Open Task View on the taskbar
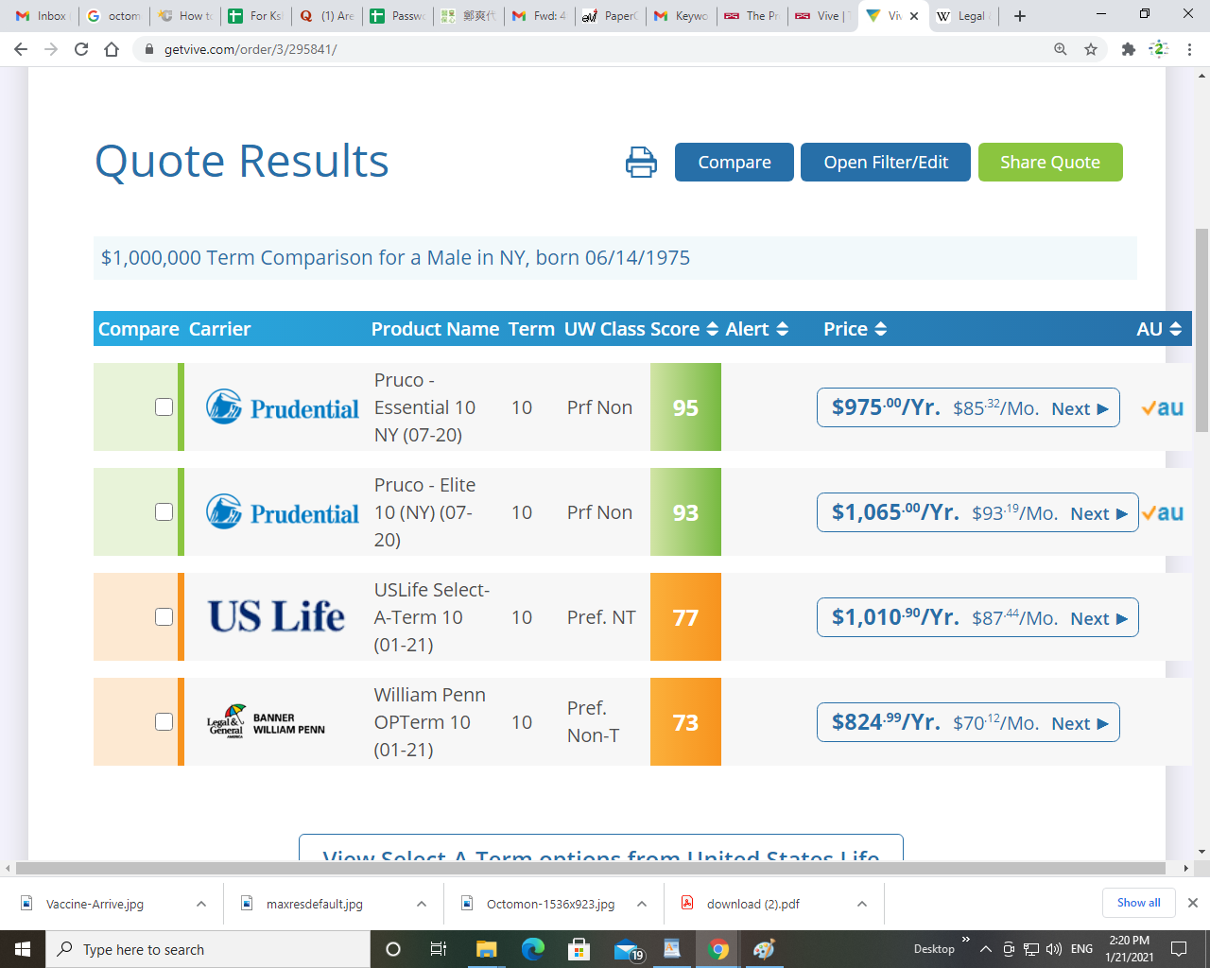The image size is (1210, 968). [x=439, y=949]
